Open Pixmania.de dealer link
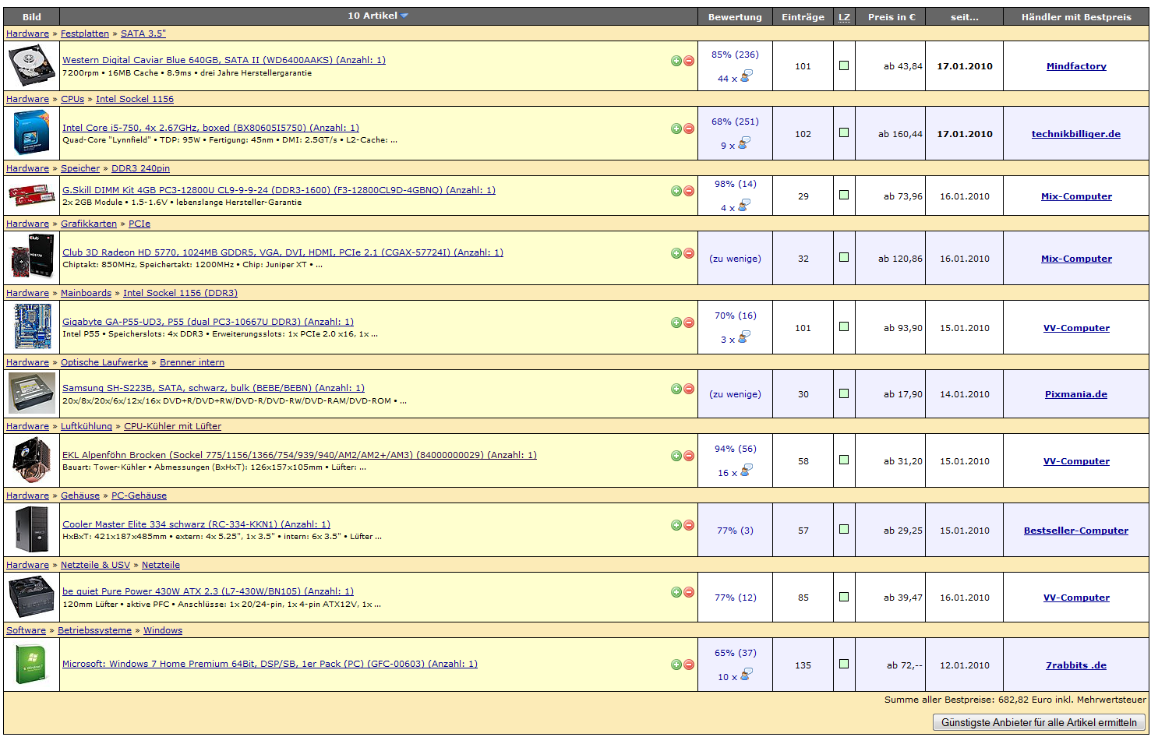This screenshot has height=737, width=1151. click(1076, 394)
